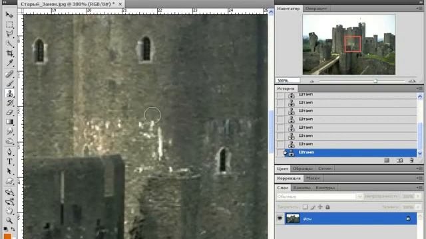
Task: Click the Navigator zoom slider handle
Action: [375, 81]
